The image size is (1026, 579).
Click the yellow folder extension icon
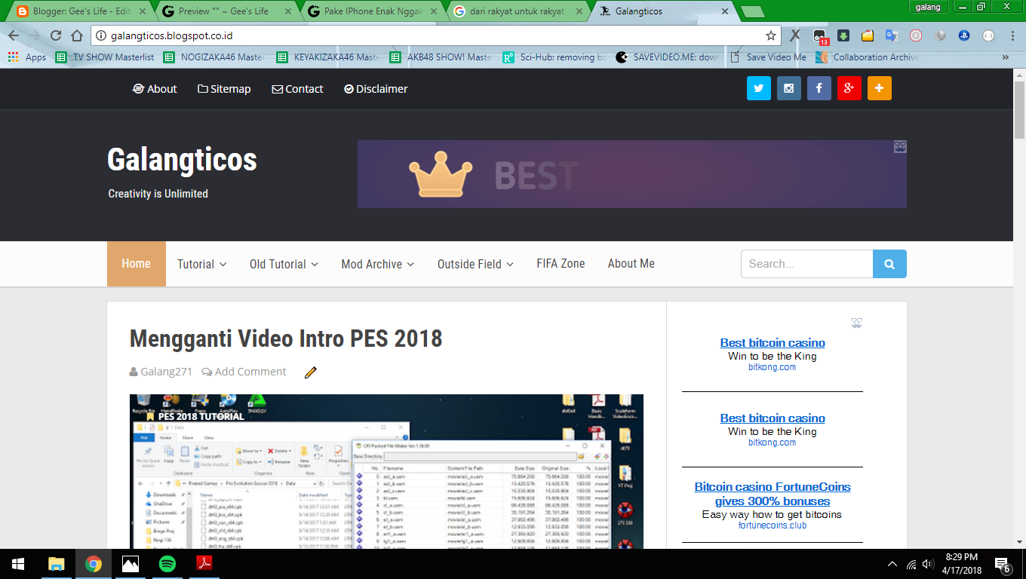coord(868,35)
